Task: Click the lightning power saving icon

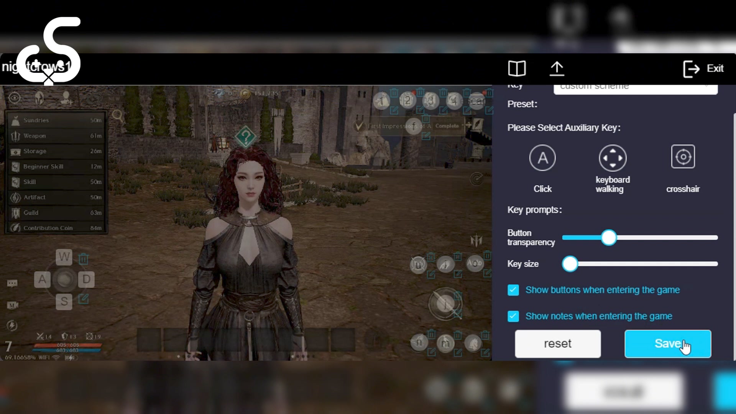Action: pyautogui.click(x=12, y=325)
